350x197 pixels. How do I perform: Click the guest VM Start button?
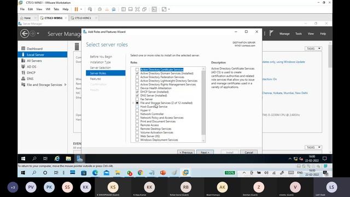click(23, 159)
